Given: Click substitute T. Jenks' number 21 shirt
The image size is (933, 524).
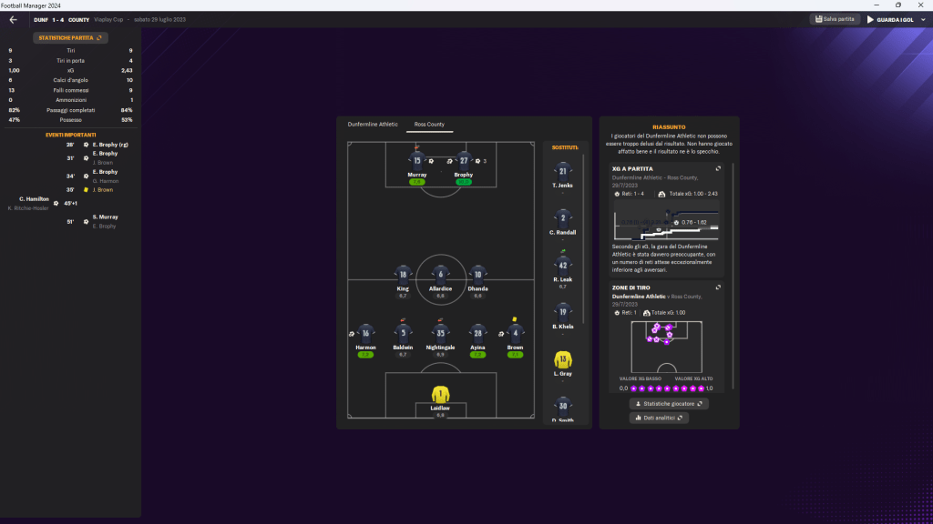Looking at the screenshot, I should (562, 170).
